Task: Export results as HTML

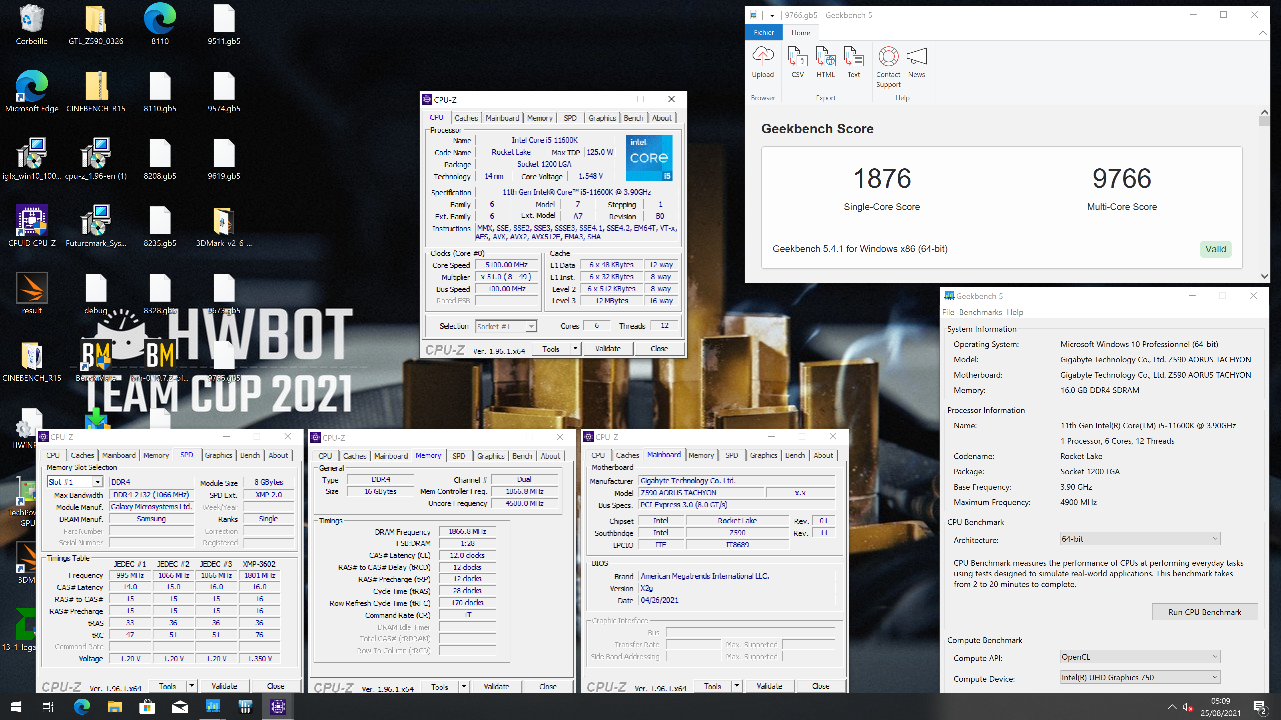Action: coord(826,62)
